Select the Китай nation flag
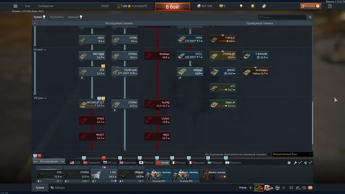The width and height of the screenshot is (345, 194). (162, 162)
